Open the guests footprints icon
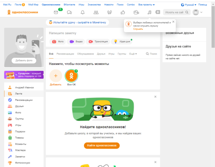The height and width of the screenshot is (167, 215). tap(109, 12)
